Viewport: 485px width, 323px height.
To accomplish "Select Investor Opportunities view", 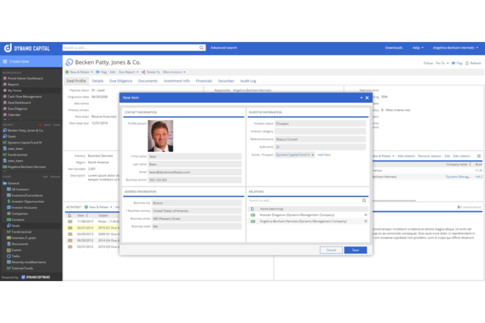I will click(x=28, y=202).
